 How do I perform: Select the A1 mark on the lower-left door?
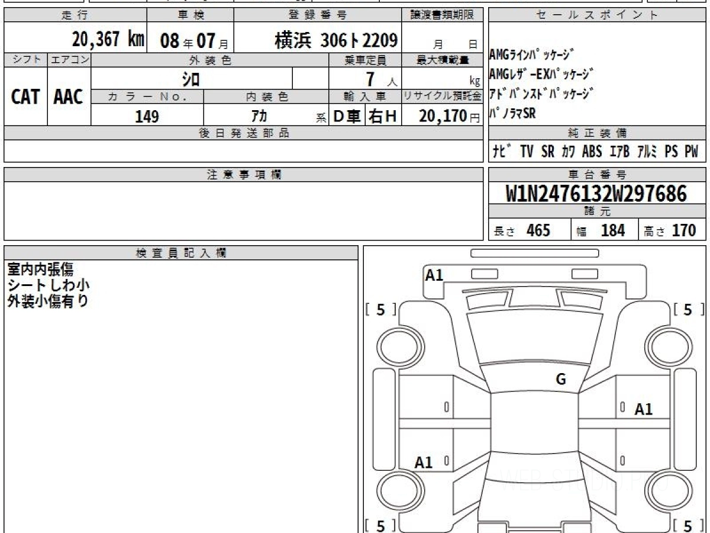point(424,463)
